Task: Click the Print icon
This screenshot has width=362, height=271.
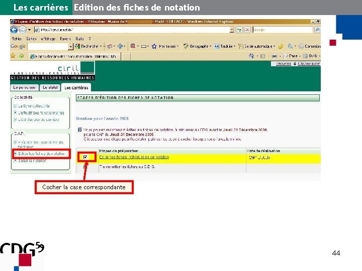Action: [x=275, y=56]
